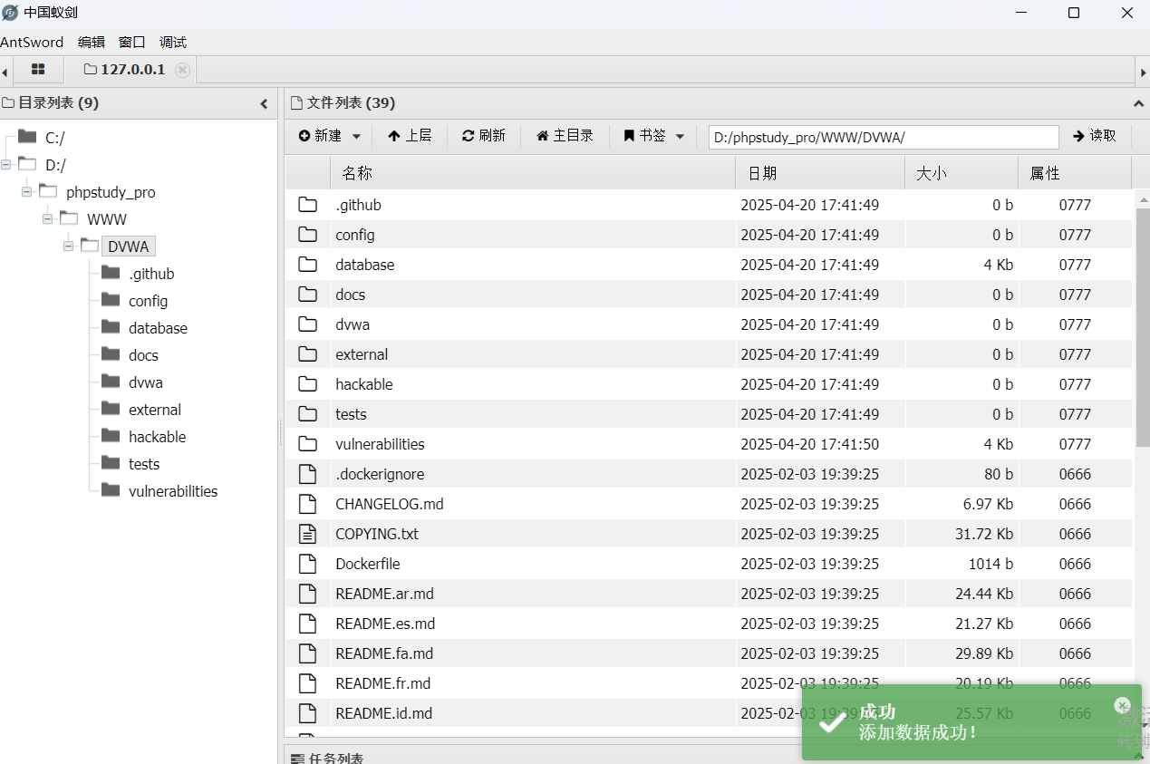
Task: Select the README.fa.md file name
Action: click(x=384, y=653)
